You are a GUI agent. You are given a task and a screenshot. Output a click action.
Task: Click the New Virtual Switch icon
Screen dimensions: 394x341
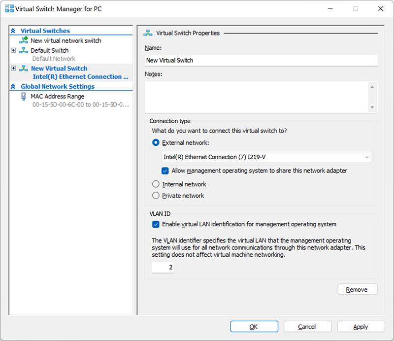[x=23, y=68]
